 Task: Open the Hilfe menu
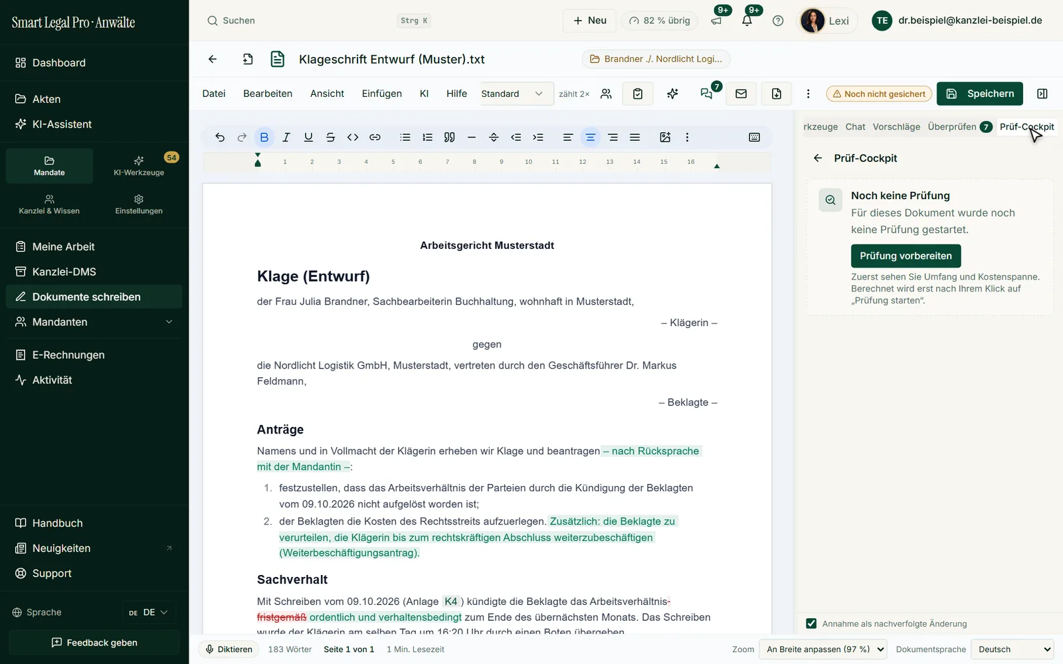coord(456,94)
